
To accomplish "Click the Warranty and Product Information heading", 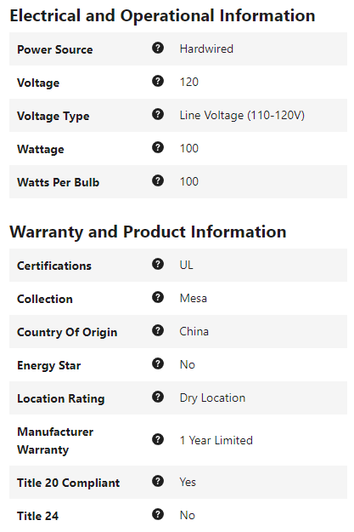I will [148, 232].
